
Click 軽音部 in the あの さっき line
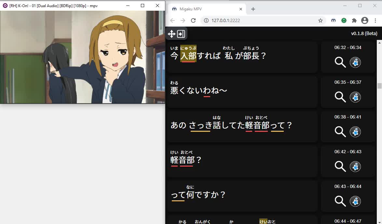(257, 125)
